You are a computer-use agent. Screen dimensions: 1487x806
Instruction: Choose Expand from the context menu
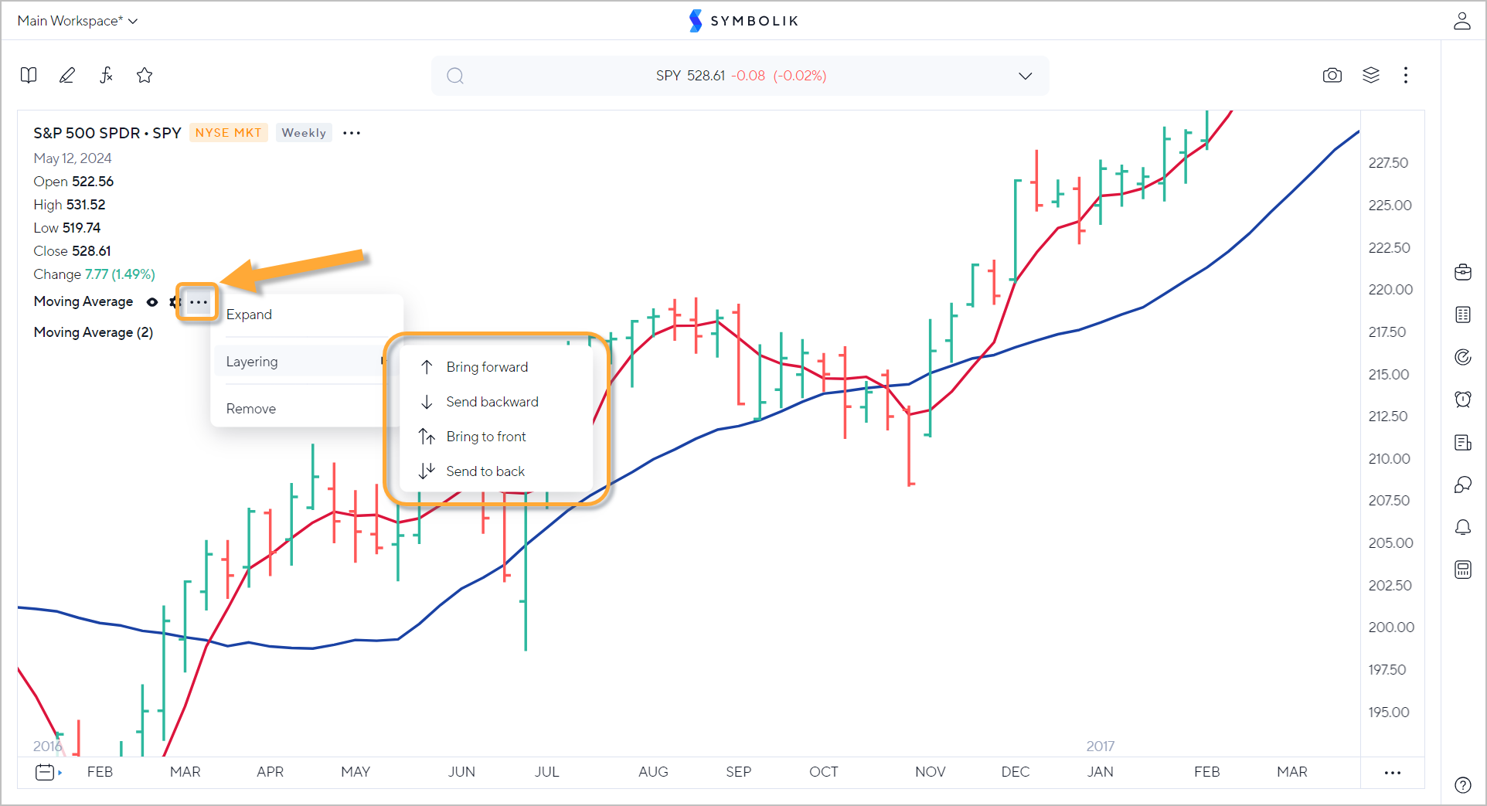pyautogui.click(x=249, y=315)
